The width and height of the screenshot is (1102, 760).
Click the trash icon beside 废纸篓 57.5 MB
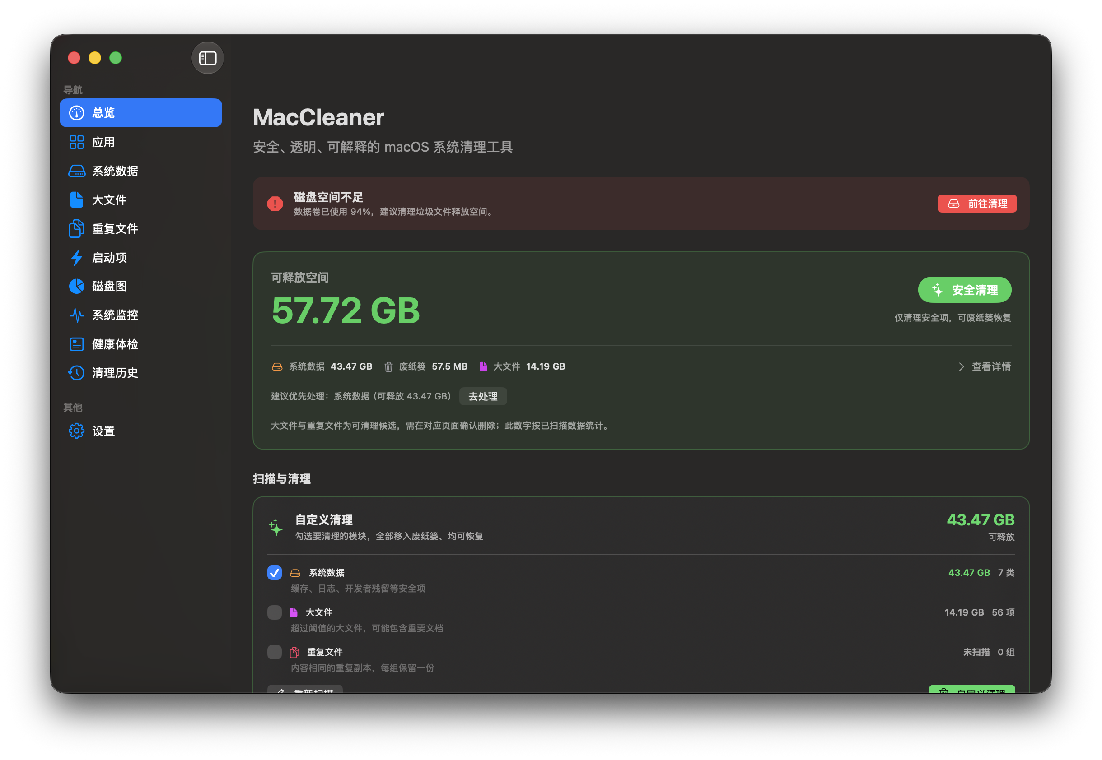point(388,366)
